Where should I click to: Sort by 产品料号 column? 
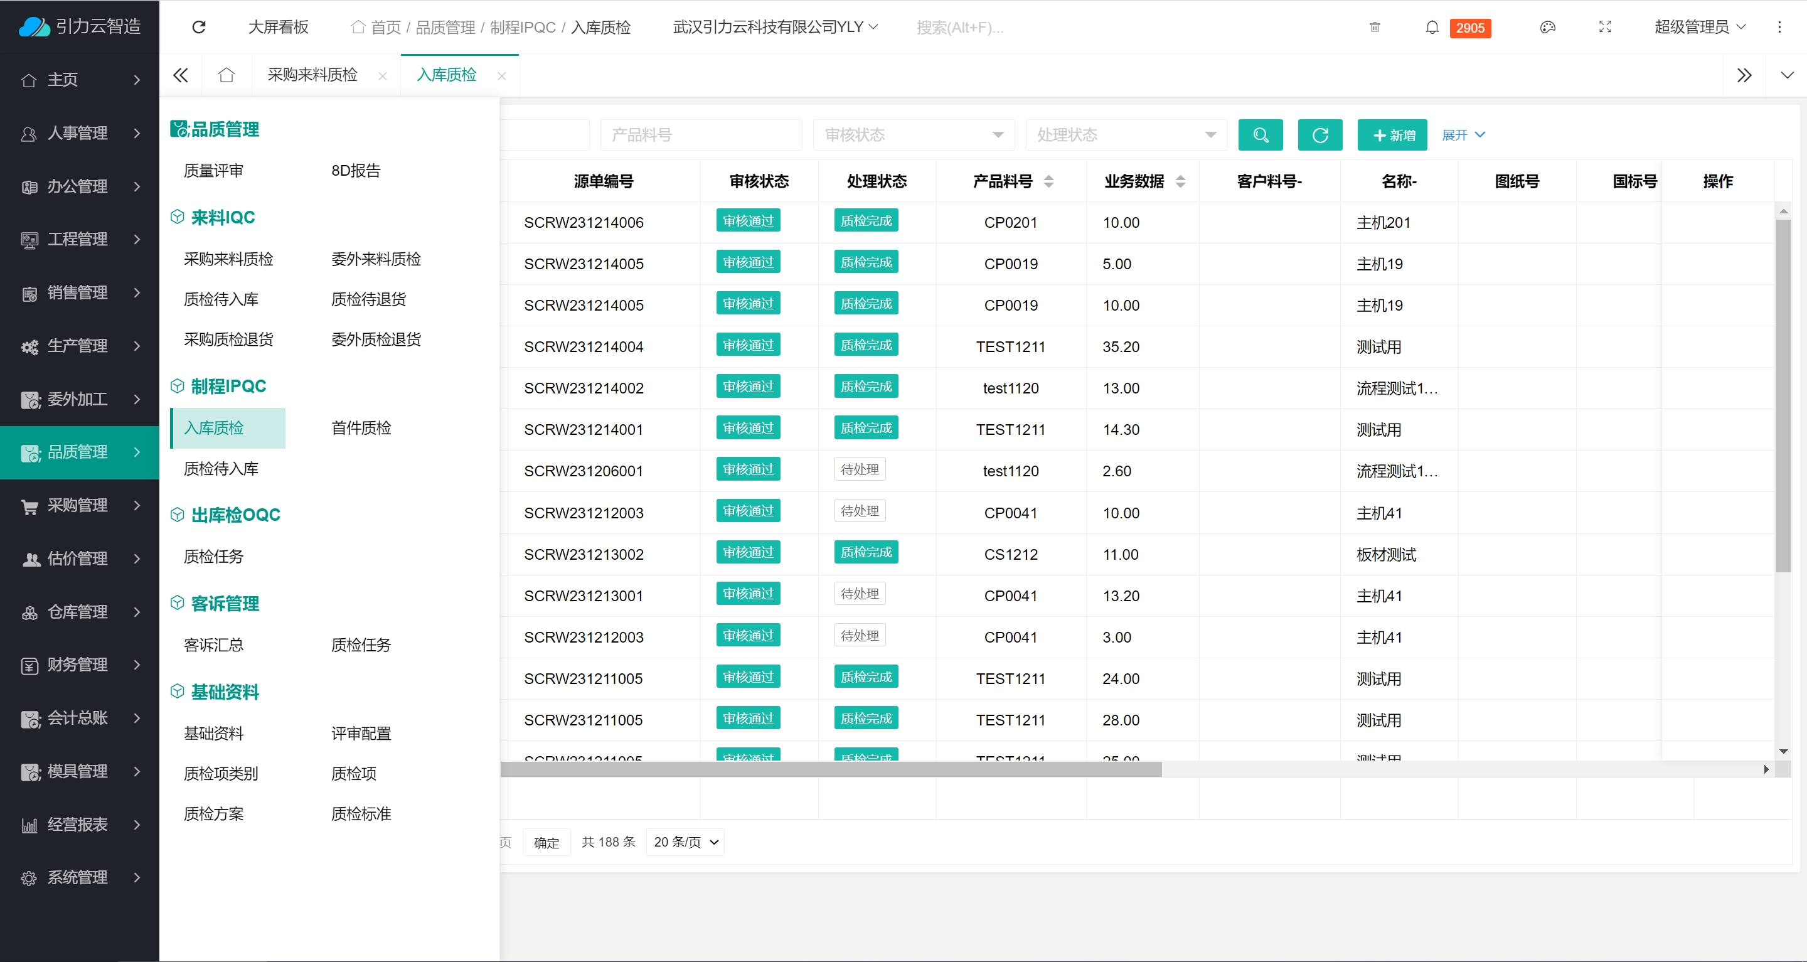pos(1048,181)
